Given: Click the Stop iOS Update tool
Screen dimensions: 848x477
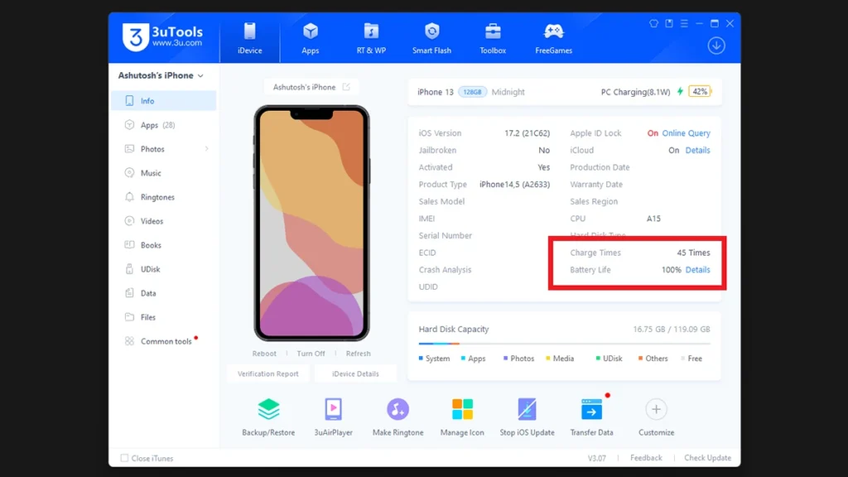Looking at the screenshot, I should (527, 417).
